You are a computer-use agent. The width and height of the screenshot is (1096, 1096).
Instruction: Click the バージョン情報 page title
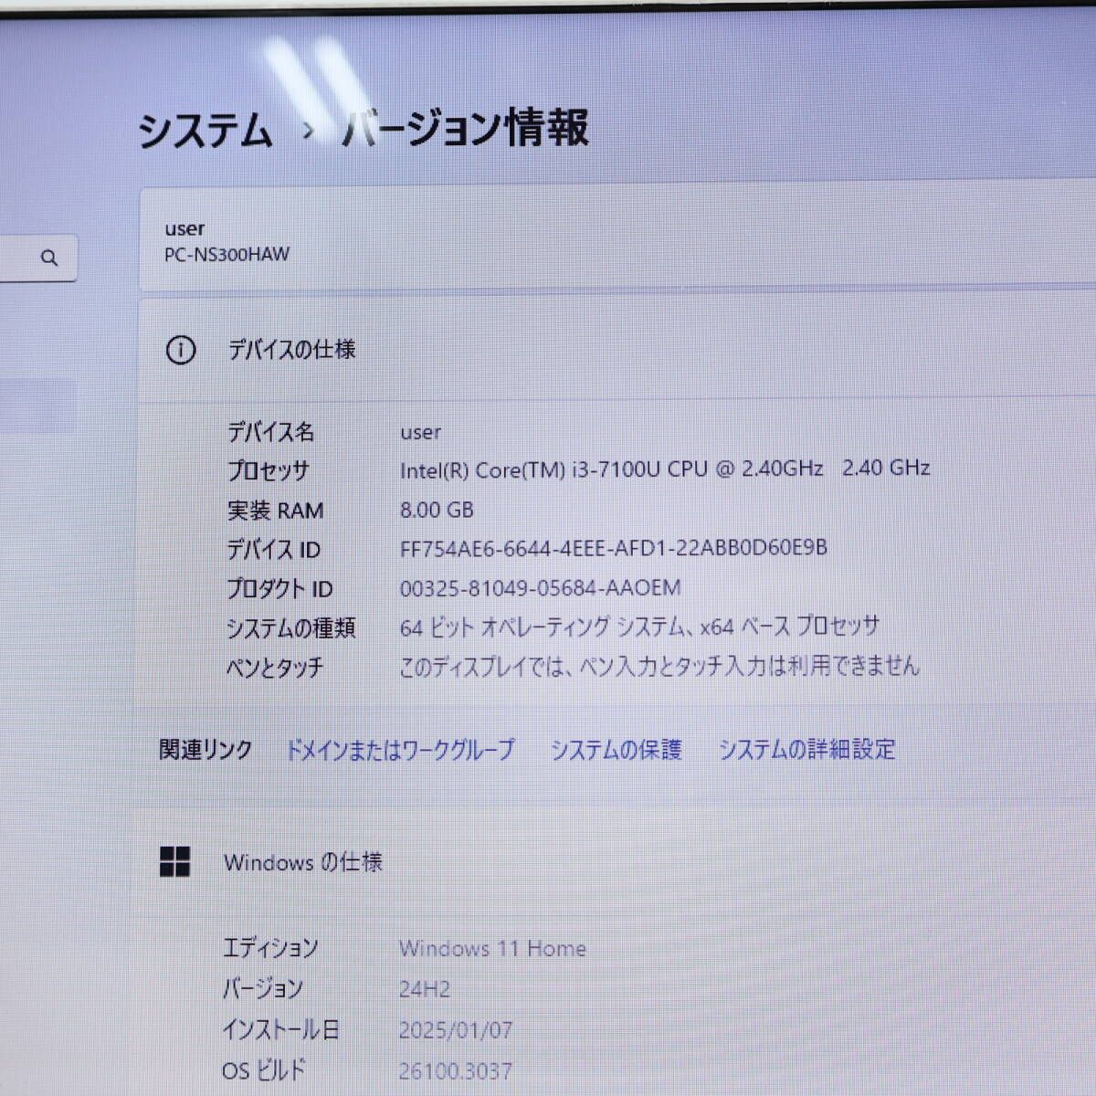tap(466, 128)
